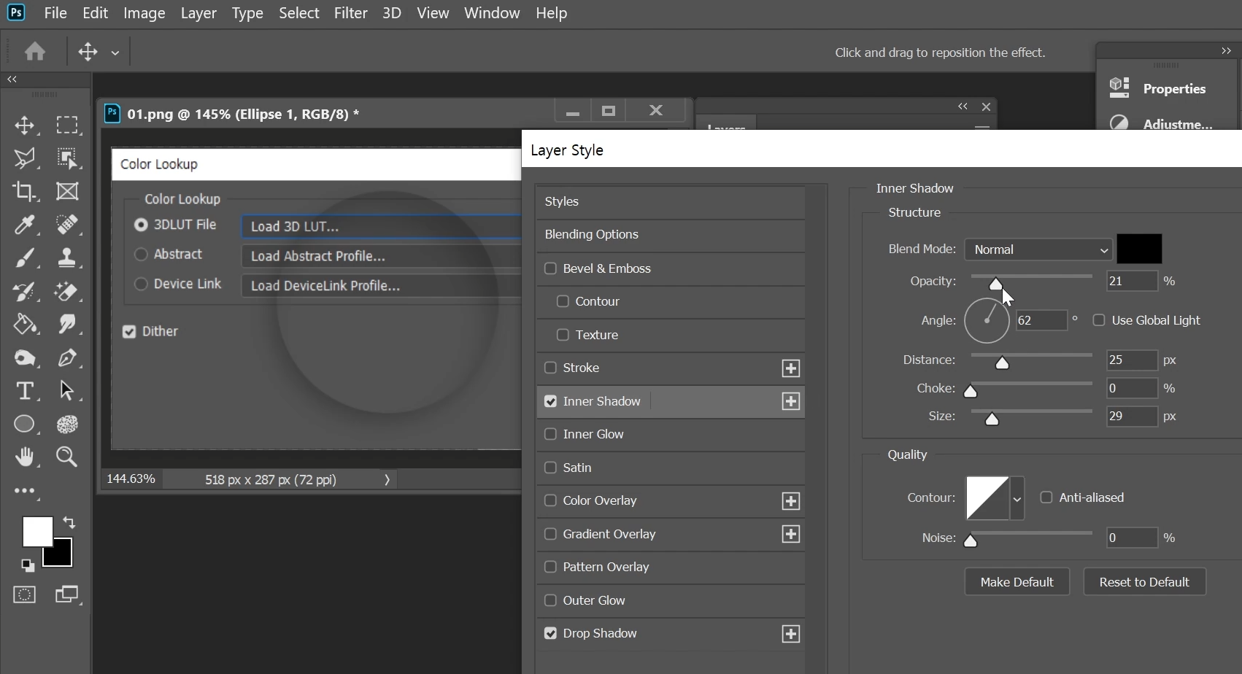Viewport: 1242px width, 674px height.
Task: Expand the status bar info arrow
Action: (x=387, y=480)
